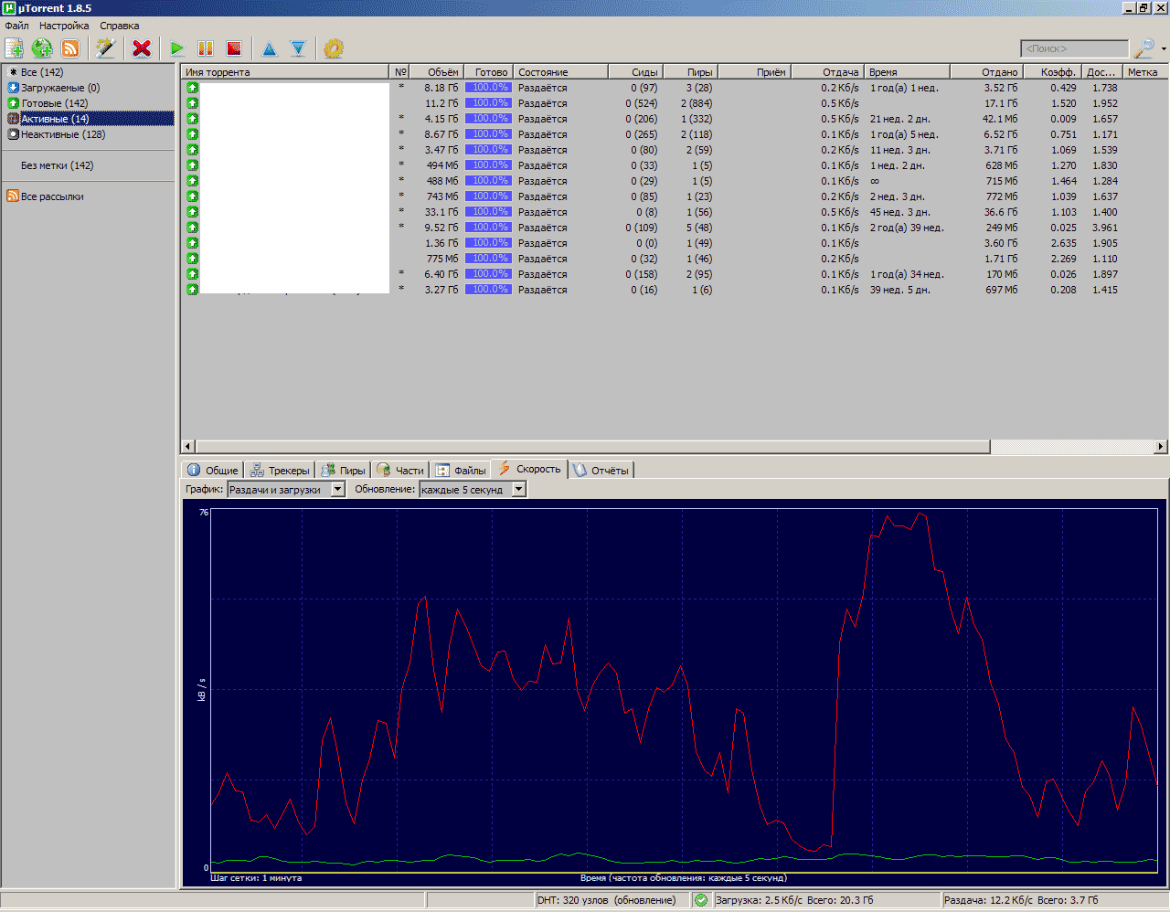Click the seeding icon of the 775 Мб torrent

click(192, 259)
